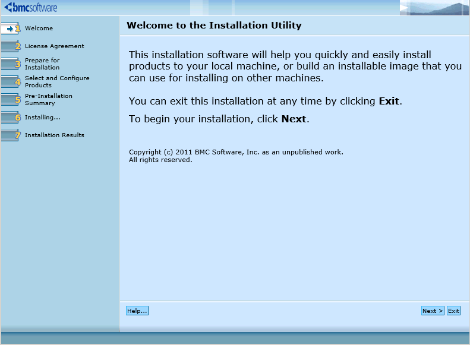Click the heading 'Welcome to the Installation Utility'

point(214,26)
